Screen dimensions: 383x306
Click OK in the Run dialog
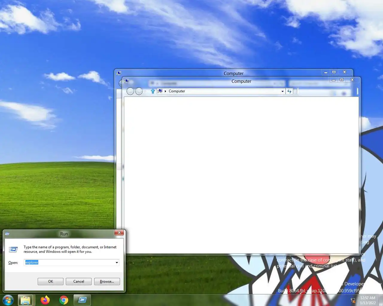tap(51, 281)
